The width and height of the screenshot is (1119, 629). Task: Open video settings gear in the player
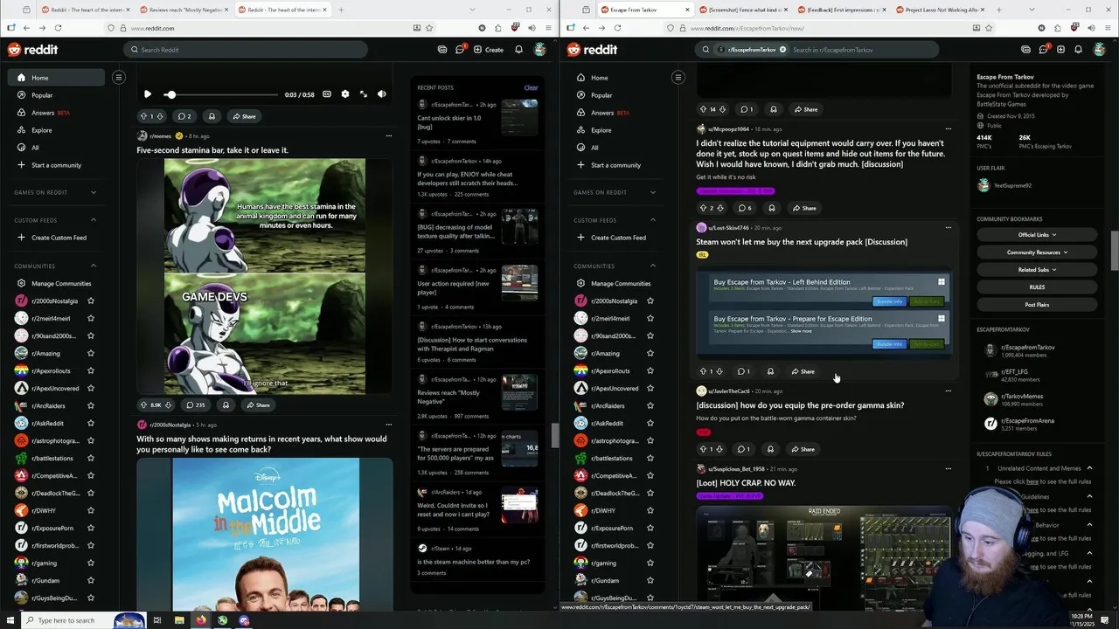tap(345, 94)
